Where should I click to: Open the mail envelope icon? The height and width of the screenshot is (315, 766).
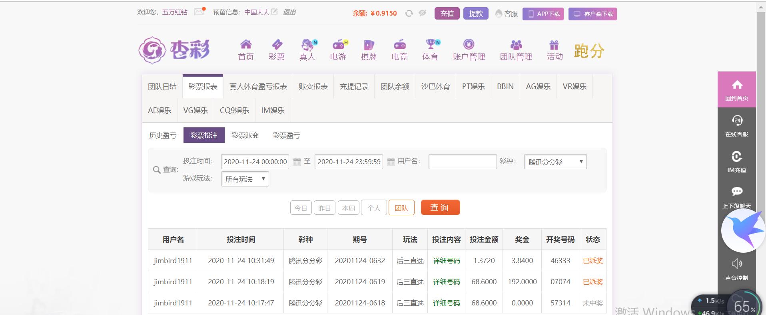(199, 12)
